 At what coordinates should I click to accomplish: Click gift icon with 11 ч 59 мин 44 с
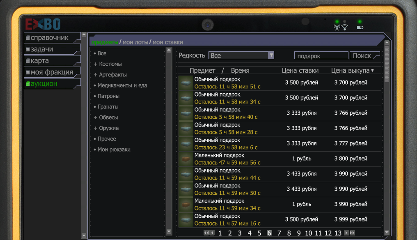[x=186, y=174]
